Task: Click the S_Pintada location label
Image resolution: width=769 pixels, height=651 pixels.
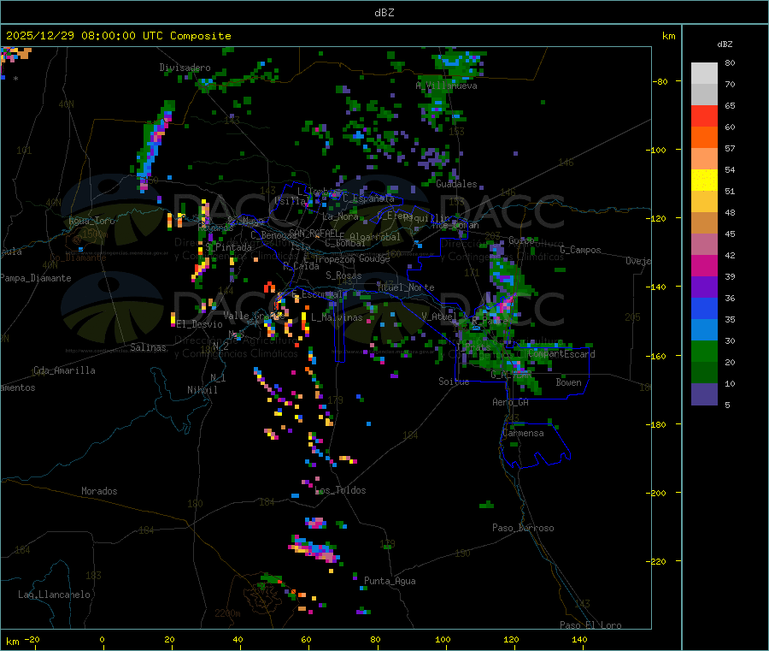Action: coord(228,247)
